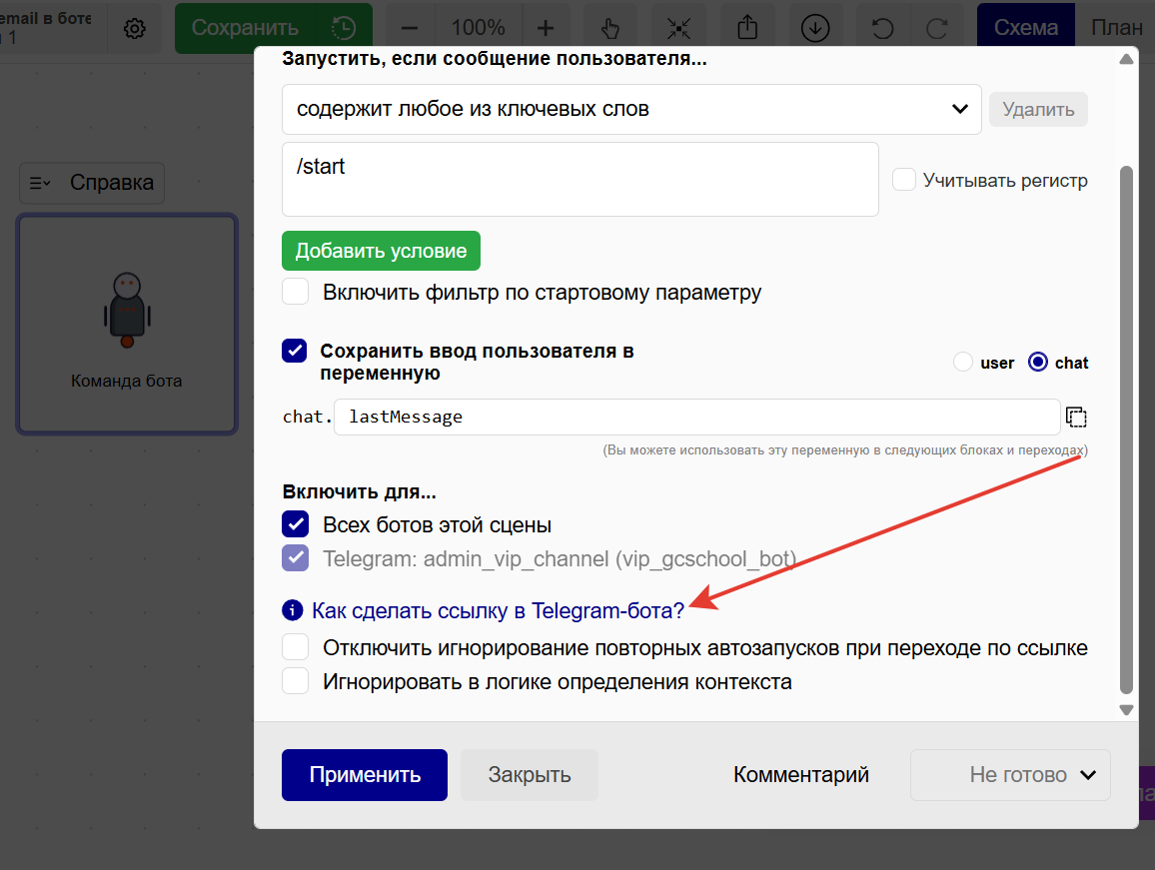1155x870 pixels.
Task: Open the Не готово status dropdown
Action: 1009,774
